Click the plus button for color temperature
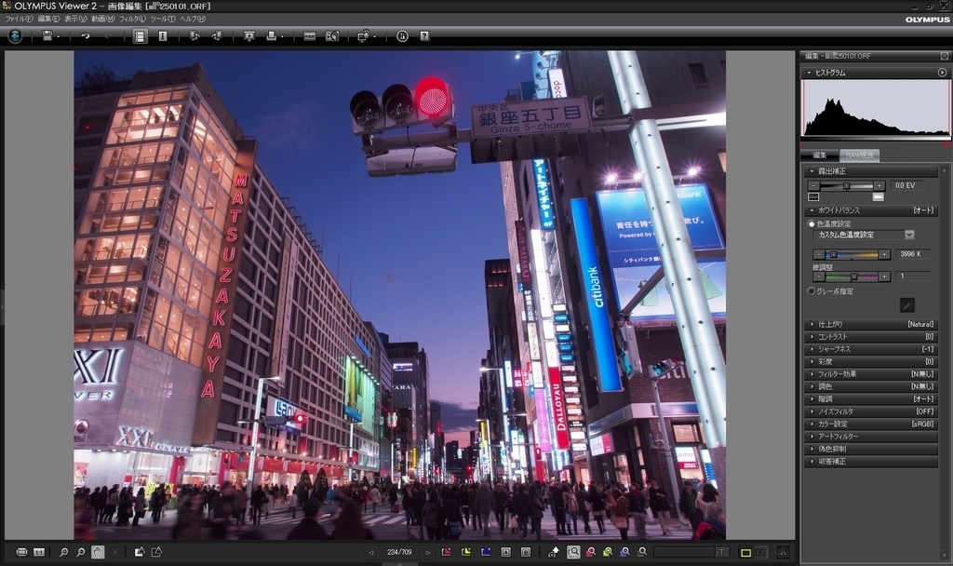The image size is (953, 566). click(885, 254)
